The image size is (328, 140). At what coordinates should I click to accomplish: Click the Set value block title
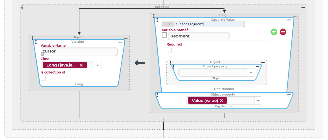(162, 7)
